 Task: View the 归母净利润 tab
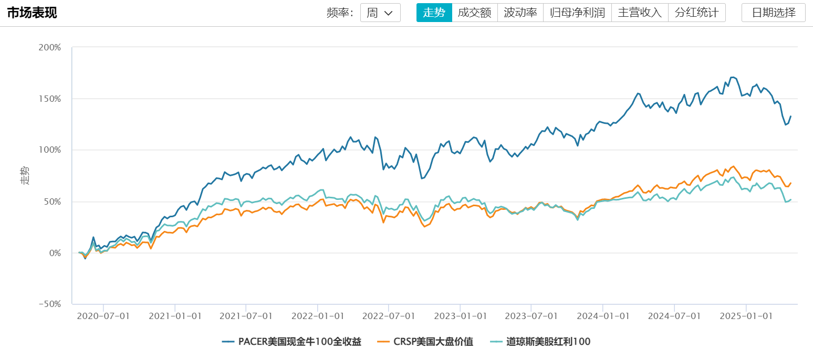coord(577,12)
